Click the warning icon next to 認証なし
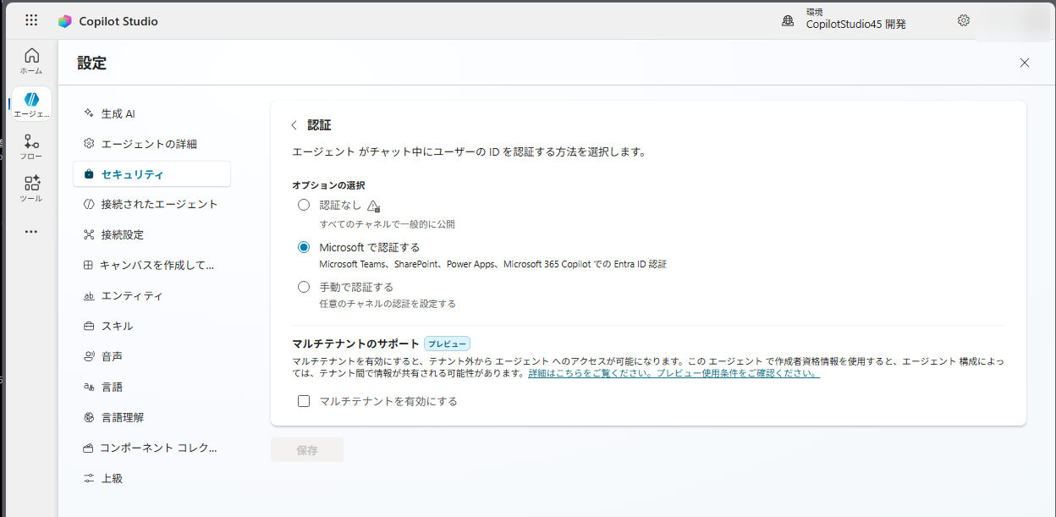The image size is (1056, 517). coord(373,206)
